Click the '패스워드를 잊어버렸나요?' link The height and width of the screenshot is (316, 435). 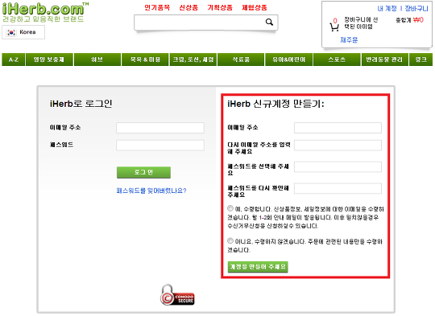point(151,191)
